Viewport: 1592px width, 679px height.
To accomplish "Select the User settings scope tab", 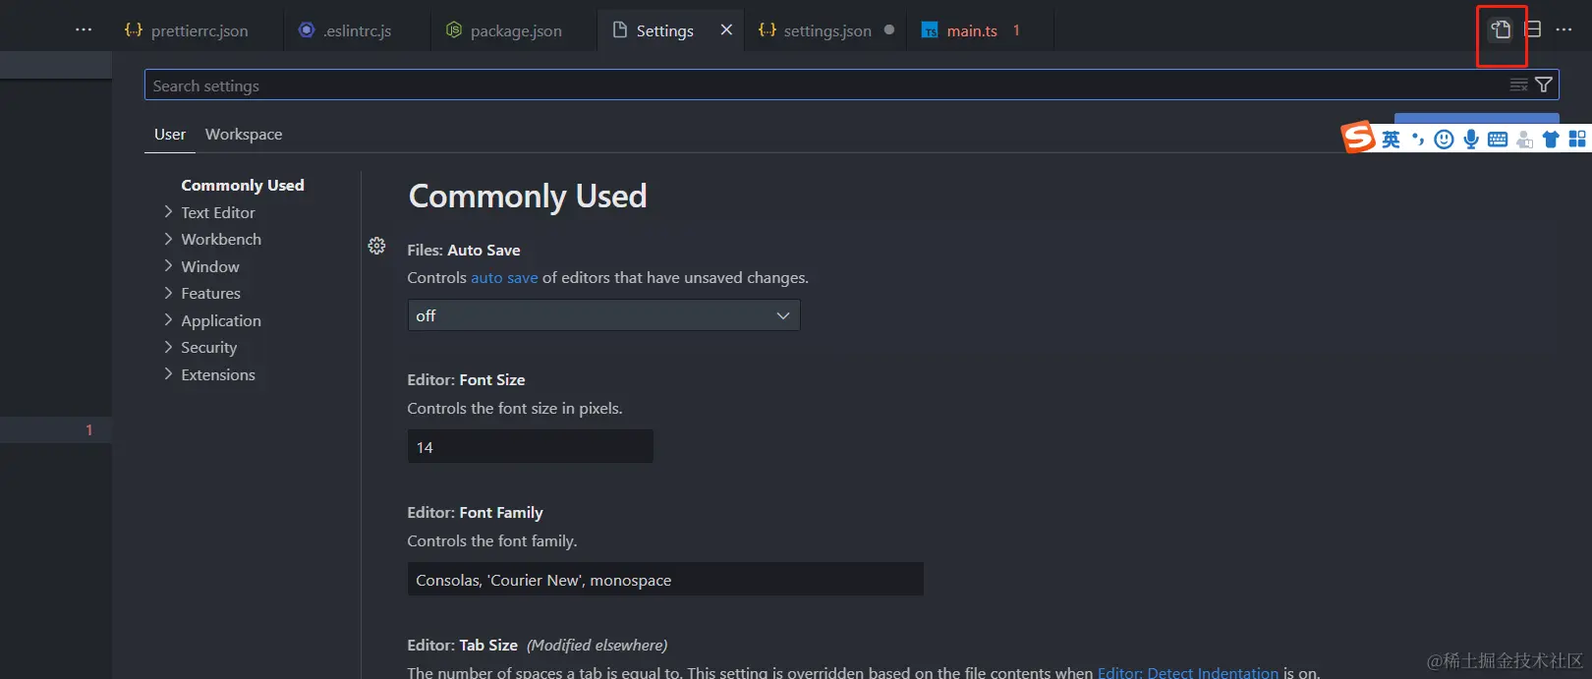I will 170,135.
